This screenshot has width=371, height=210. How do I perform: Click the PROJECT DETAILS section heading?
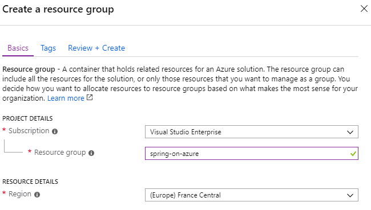click(27, 118)
